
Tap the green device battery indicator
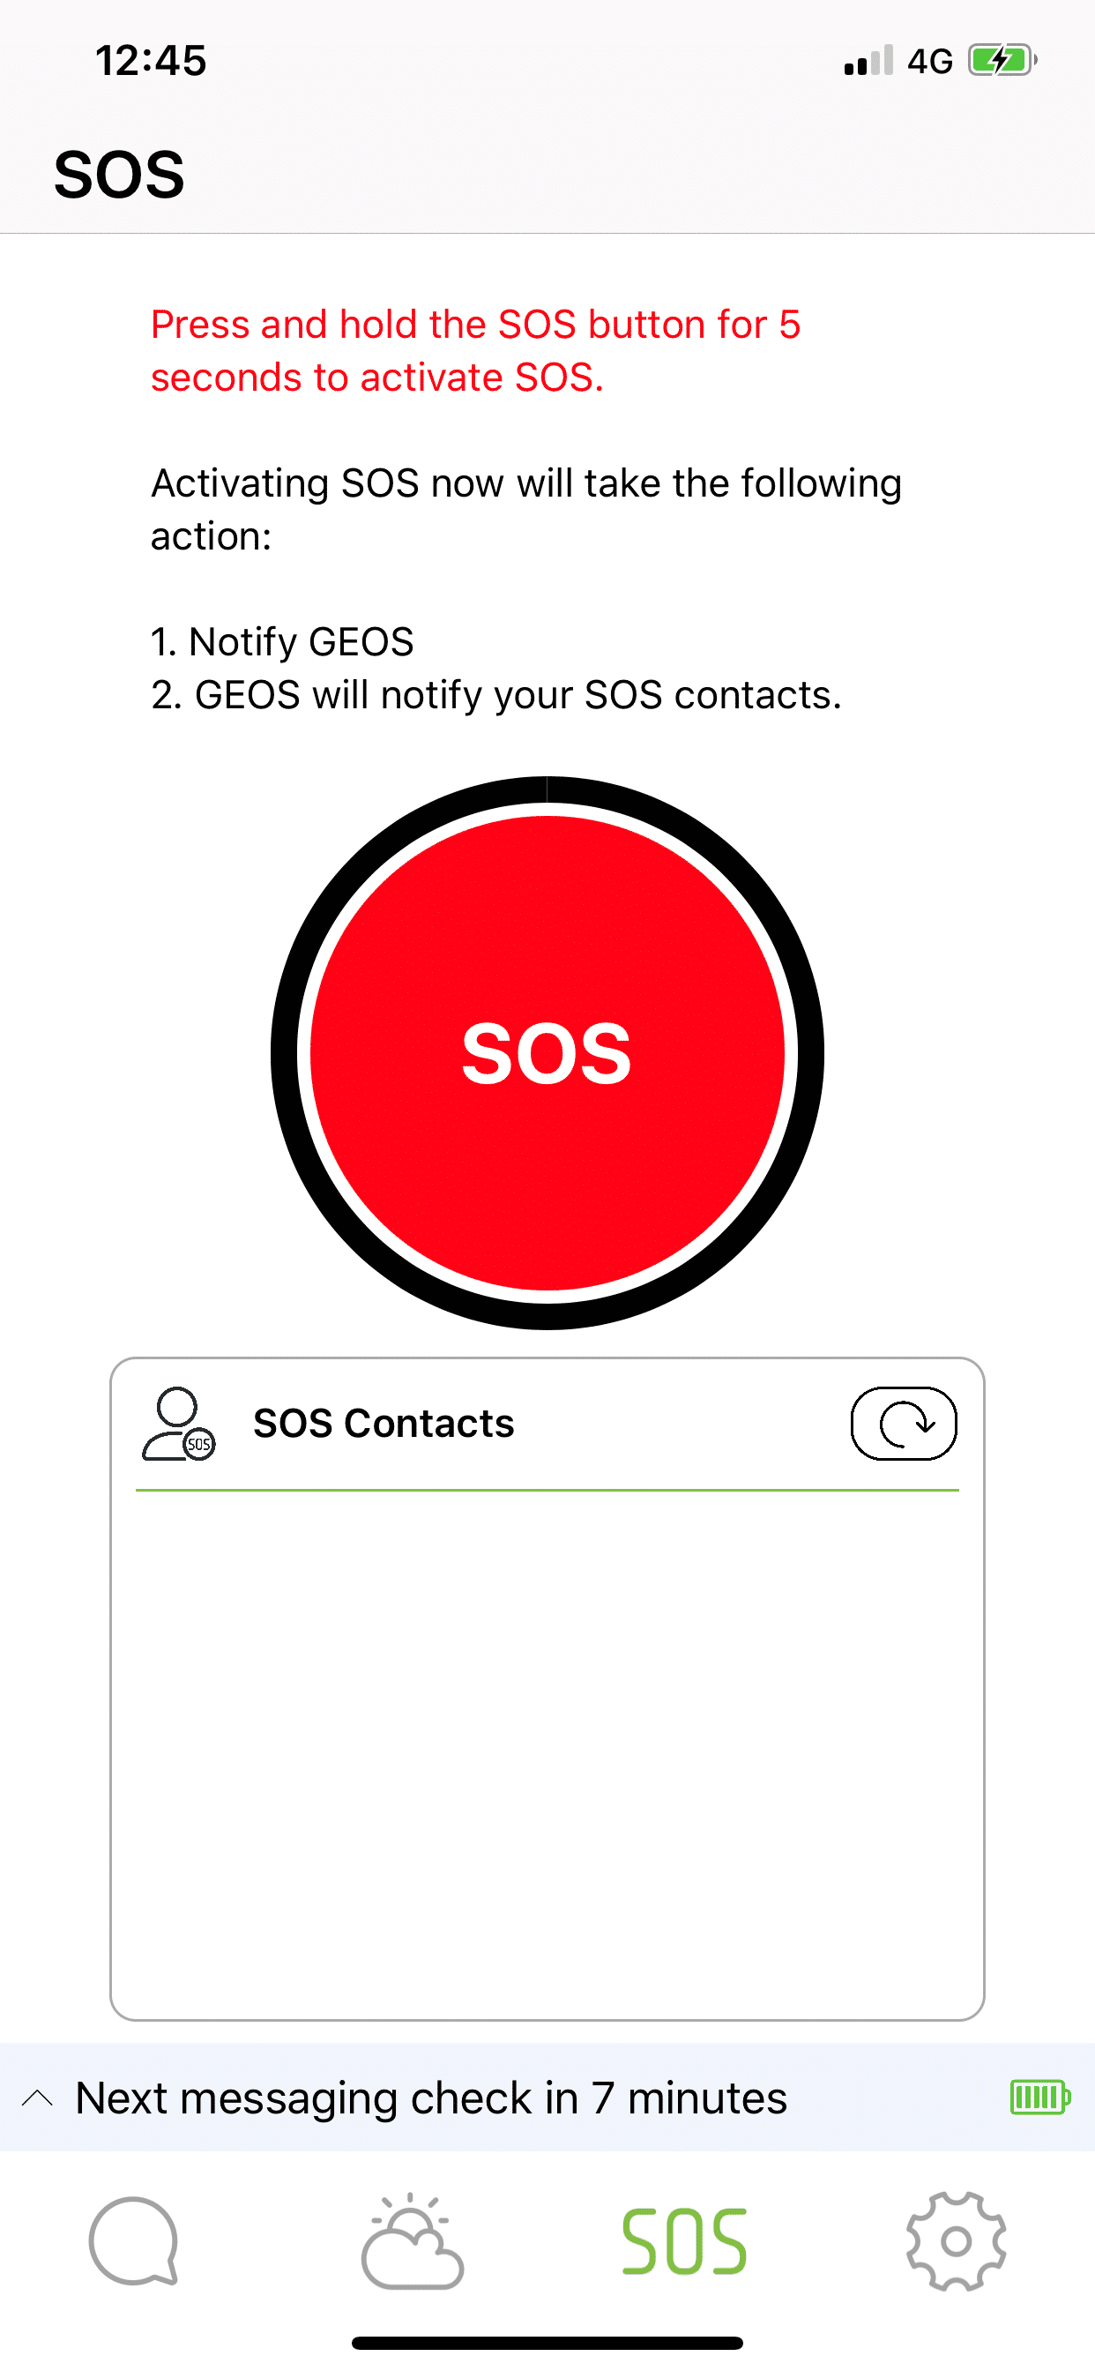(1039, 2098)
